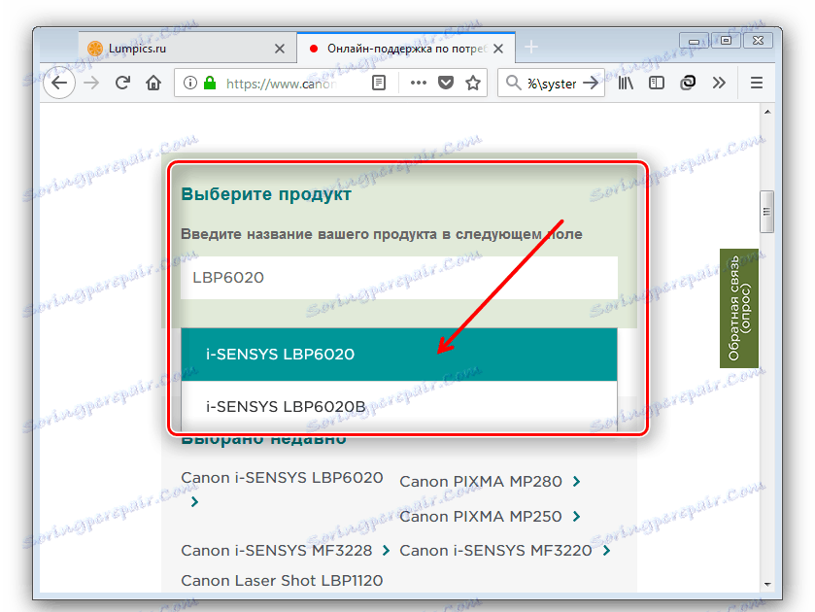815x612 pixels.
Task: Click the product name field with LBP6020
Action: pos(398,277)
